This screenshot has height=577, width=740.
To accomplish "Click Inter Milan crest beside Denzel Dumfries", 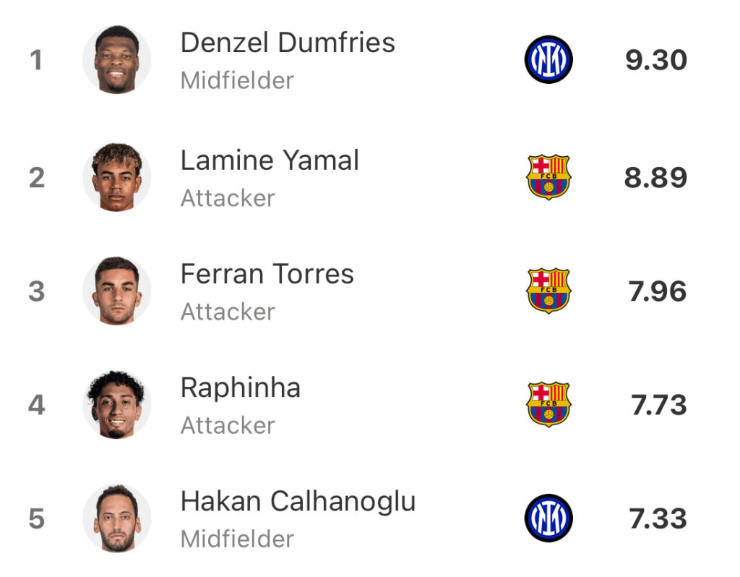I will tap(548, 59).
